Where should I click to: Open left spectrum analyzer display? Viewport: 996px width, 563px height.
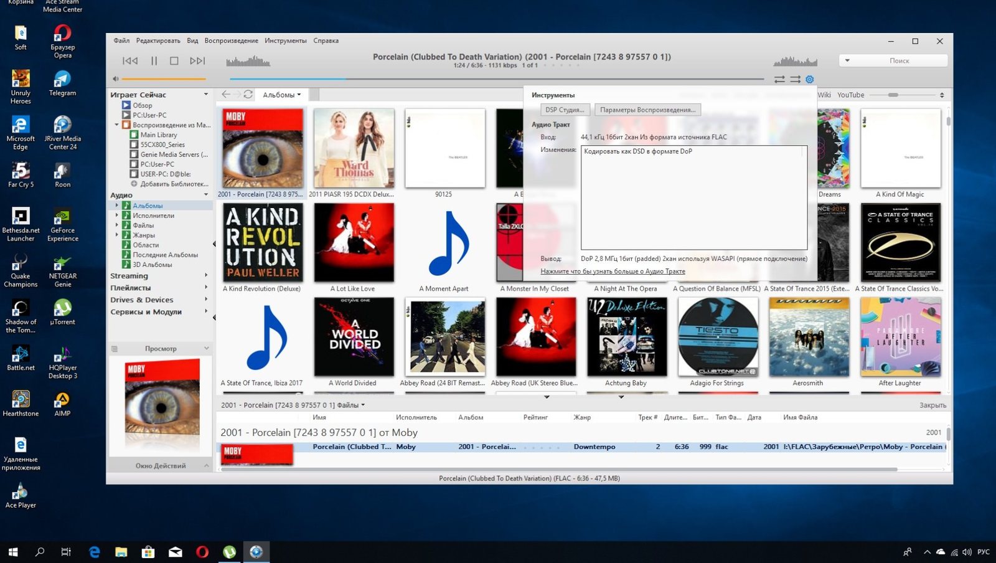coord(248,61)
